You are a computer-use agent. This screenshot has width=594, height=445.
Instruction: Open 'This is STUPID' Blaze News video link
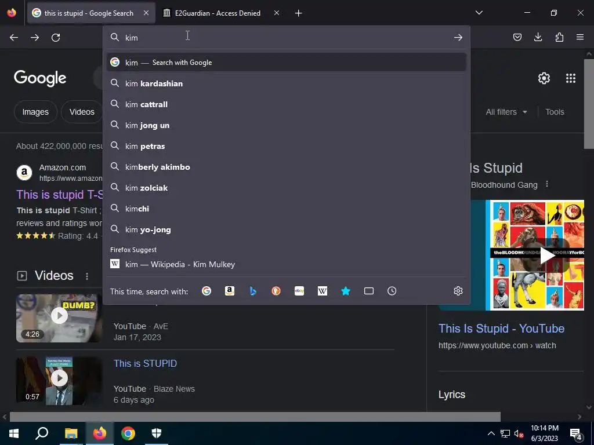(x=145, y=364)
